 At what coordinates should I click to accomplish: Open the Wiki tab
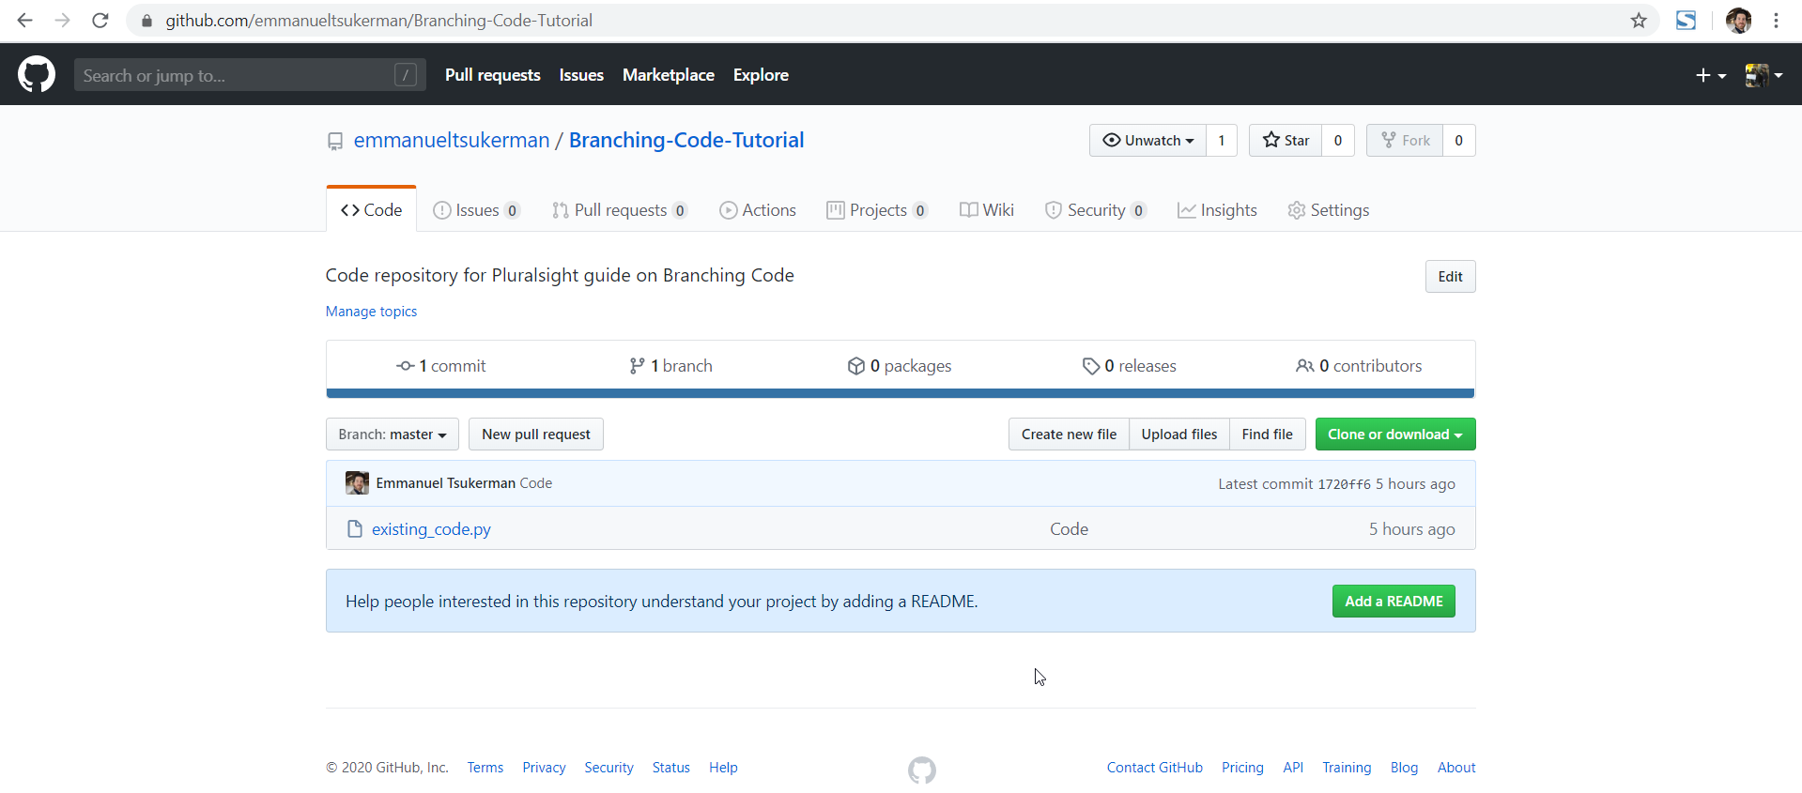tap(987, 210)
